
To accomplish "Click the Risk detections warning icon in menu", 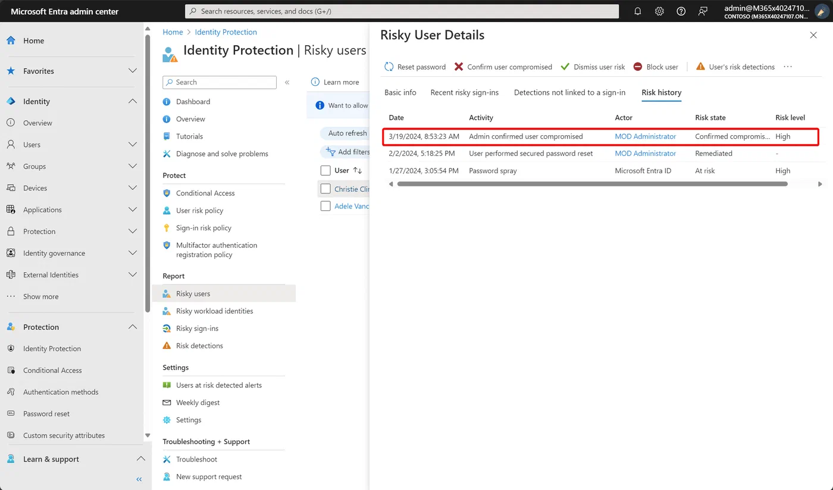I will tap(167, 346).
